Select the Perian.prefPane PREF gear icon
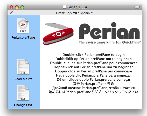The image size is (147, 116). pos(23,25)
